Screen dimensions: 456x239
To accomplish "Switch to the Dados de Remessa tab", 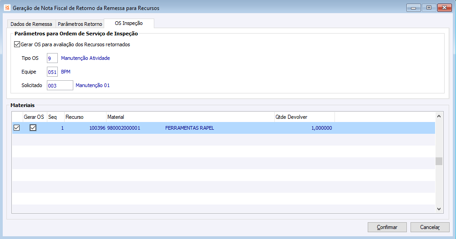I will [31, 24].
